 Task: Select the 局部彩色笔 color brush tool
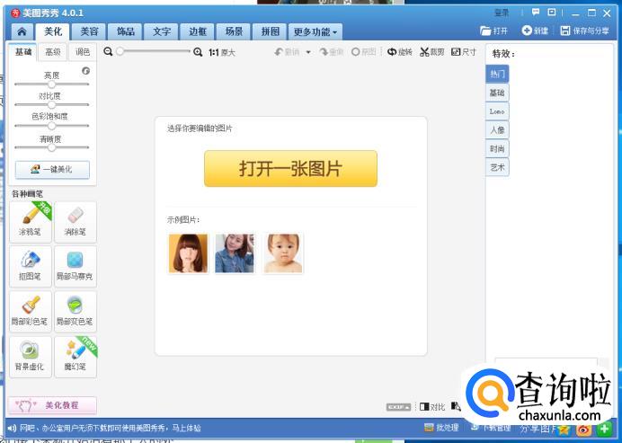pyautogui.click(x=29, y=311)
